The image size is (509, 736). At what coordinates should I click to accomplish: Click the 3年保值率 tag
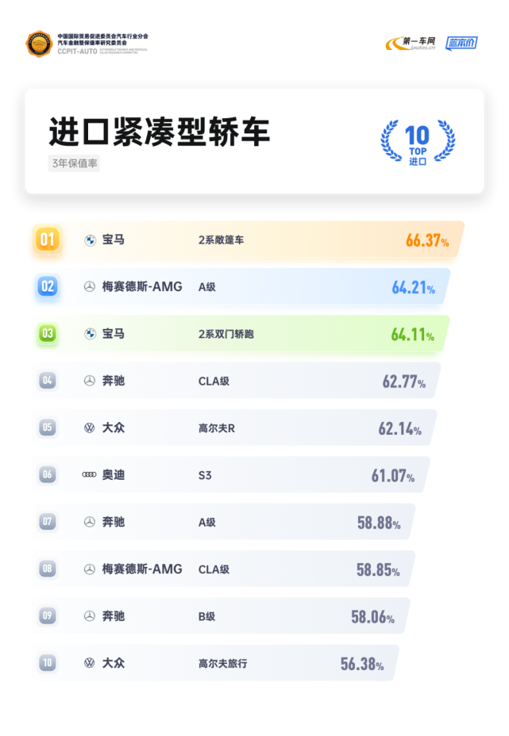coord(75,163)
